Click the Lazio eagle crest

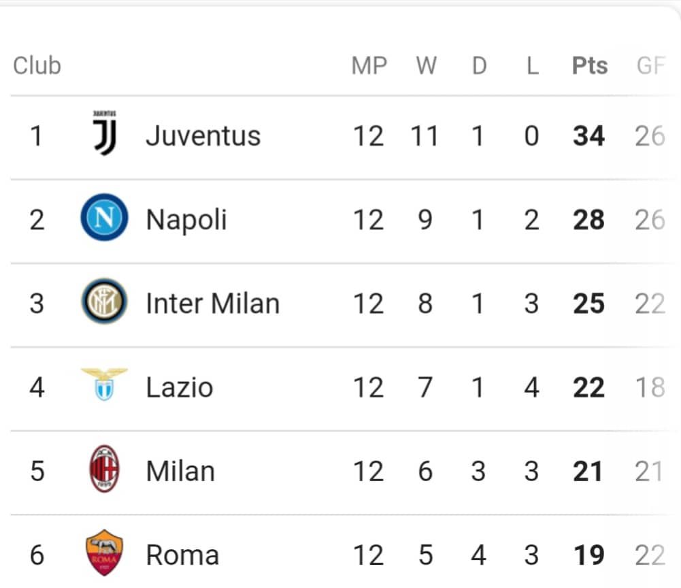pyautogui.click(x=104, y=385)
